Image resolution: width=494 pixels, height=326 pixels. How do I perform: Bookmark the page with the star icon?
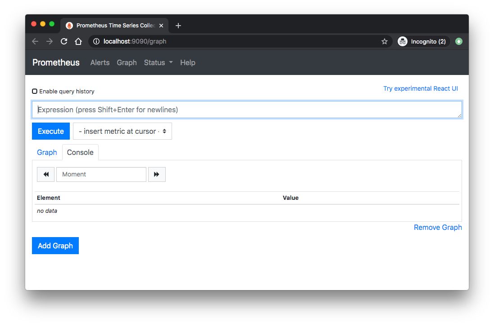click(x=385, y=41)
